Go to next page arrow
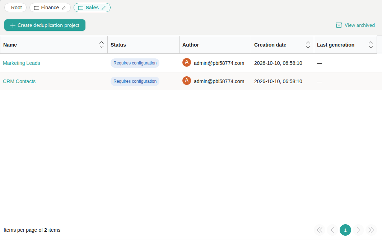This screenshot has width=382, height=240. (x=358, y=230)
